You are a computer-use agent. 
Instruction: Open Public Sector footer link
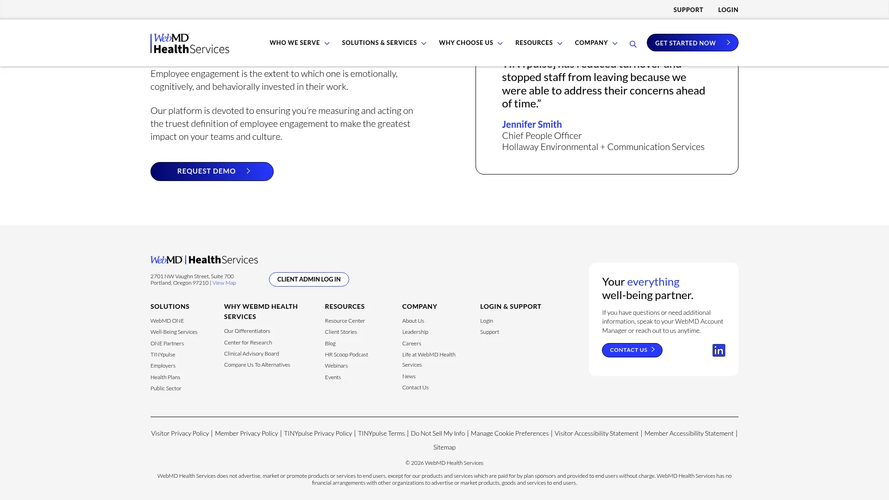tap(166, 388)
